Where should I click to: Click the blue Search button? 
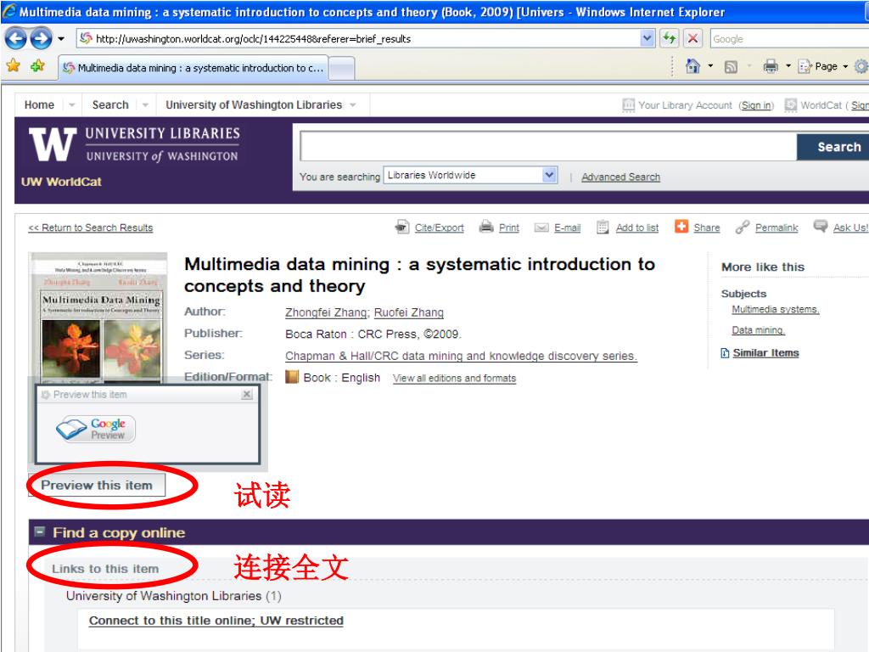coord(835,147)
